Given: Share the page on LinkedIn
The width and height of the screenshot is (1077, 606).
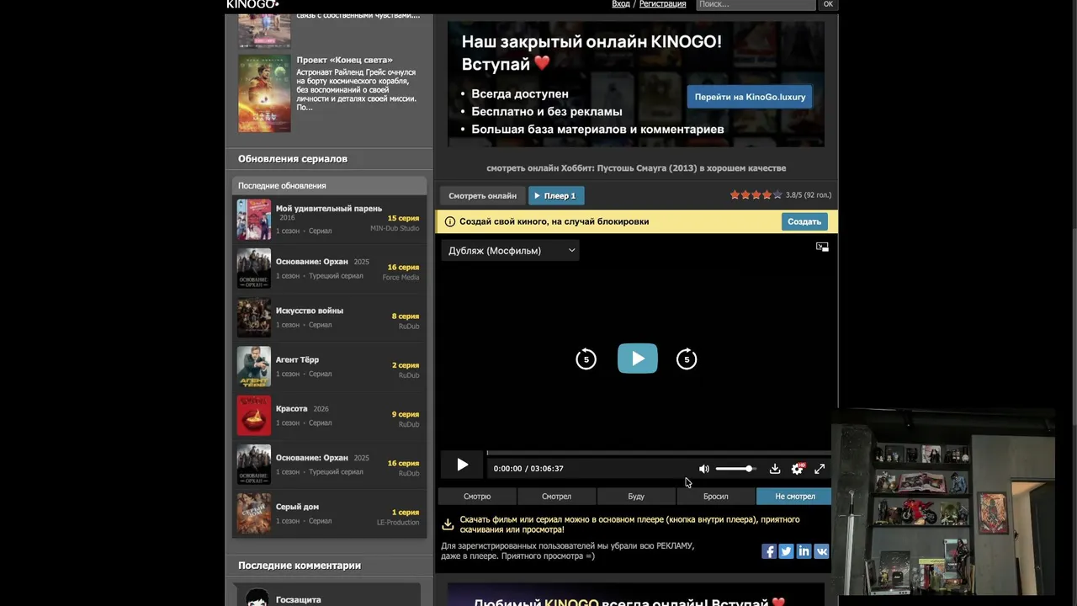Looking at the screenshot, I should pos(804,551).
